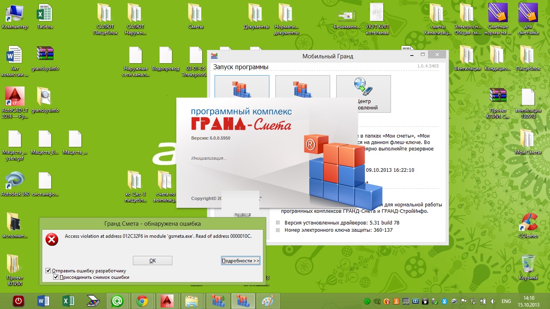The image size is (550, 309).
Task: Click the NVIDIA tray icon
Action: tap(376, 301)
